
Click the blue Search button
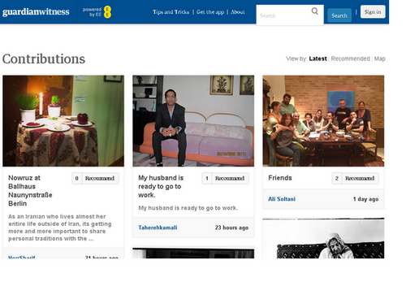tap(339, 15)
